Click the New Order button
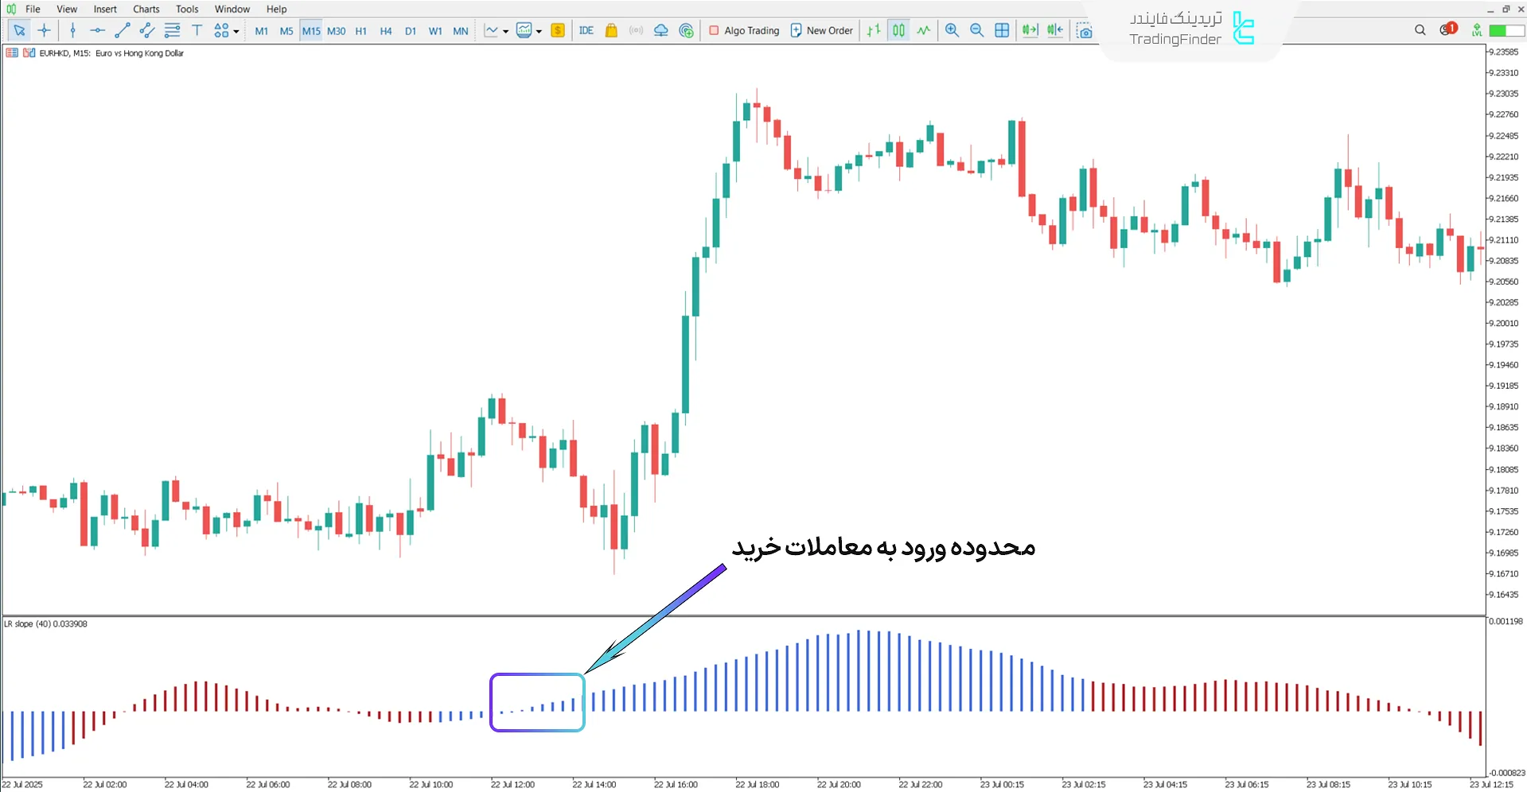 tap(821, 30)
